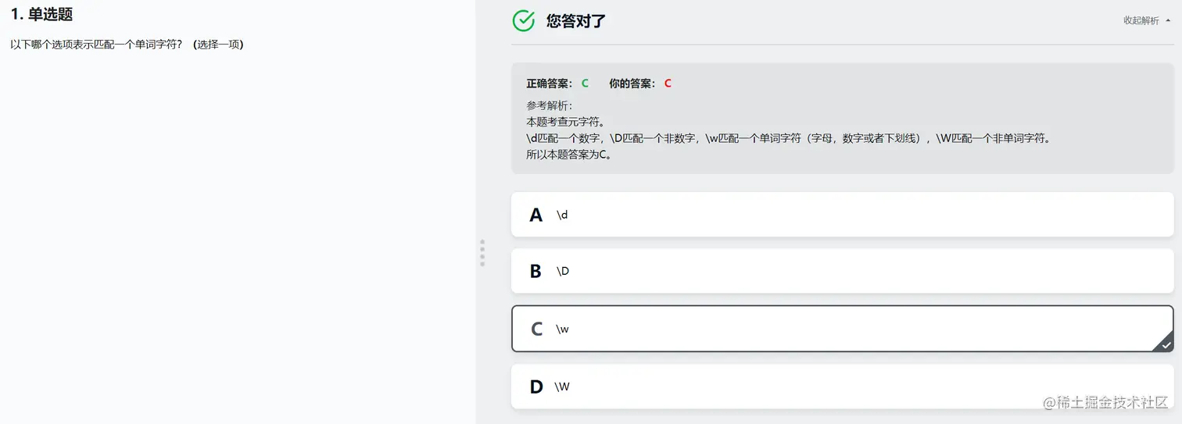This screenshot has width=1182, height=424.
Task: Click the selected checkmark corner on option C
Action: pyautogui.click(x=1165, y=344)
